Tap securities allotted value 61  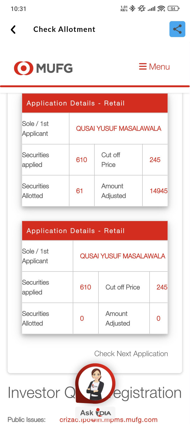(x=79, y=191)
